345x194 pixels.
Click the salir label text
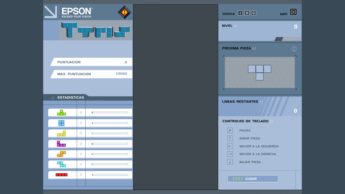pyautogui.click(x=284, y=14)
